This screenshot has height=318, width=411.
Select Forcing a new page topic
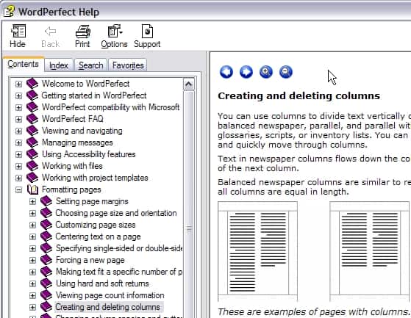[x=90, y=260]
